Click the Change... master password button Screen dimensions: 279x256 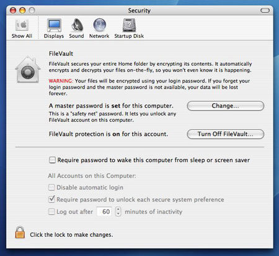pyautogui.click(x=226, y=106)
